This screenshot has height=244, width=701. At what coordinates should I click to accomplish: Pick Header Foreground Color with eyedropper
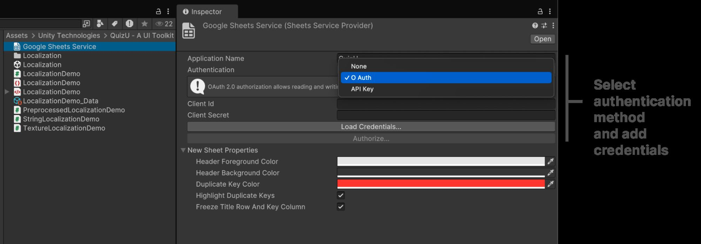click(551, 162)
